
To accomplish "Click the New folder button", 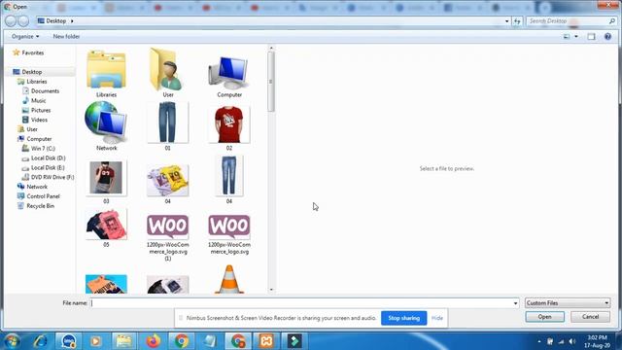I will (66, 36).
